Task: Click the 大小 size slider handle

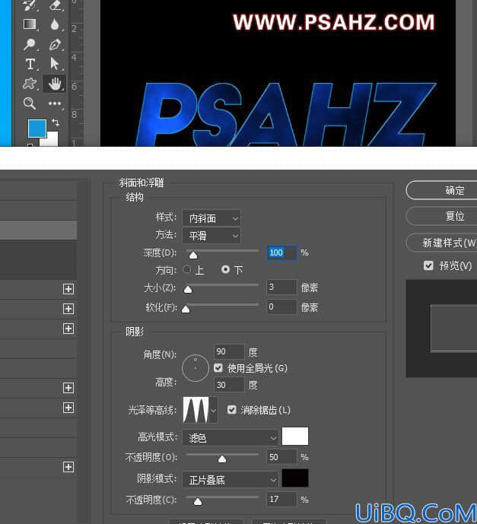Action: click(188, 290)
